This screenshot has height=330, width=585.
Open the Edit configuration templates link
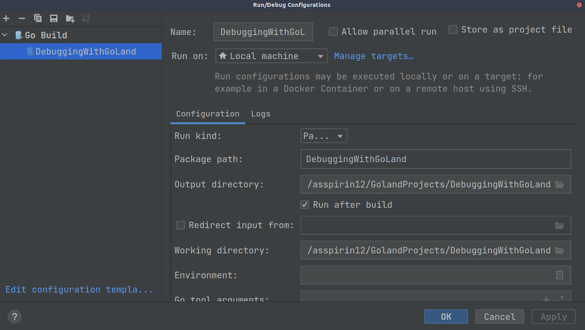click(x=79, y=289)
